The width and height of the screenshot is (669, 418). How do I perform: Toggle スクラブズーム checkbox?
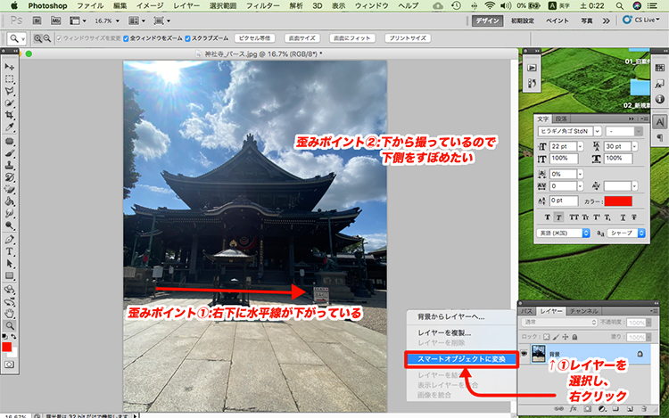(187, 38)
